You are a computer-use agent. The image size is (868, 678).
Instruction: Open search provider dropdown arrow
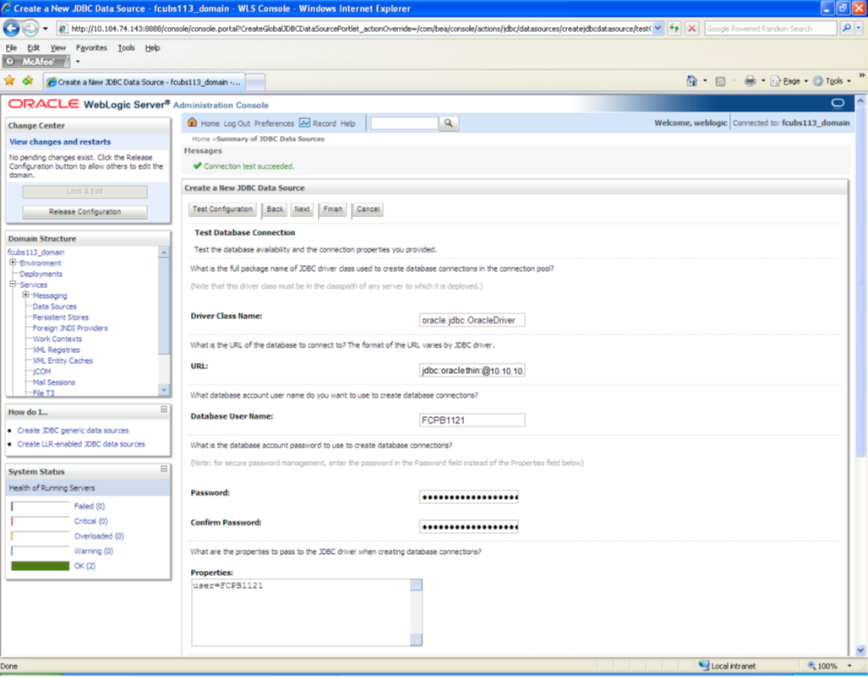[x=859, y=28]
